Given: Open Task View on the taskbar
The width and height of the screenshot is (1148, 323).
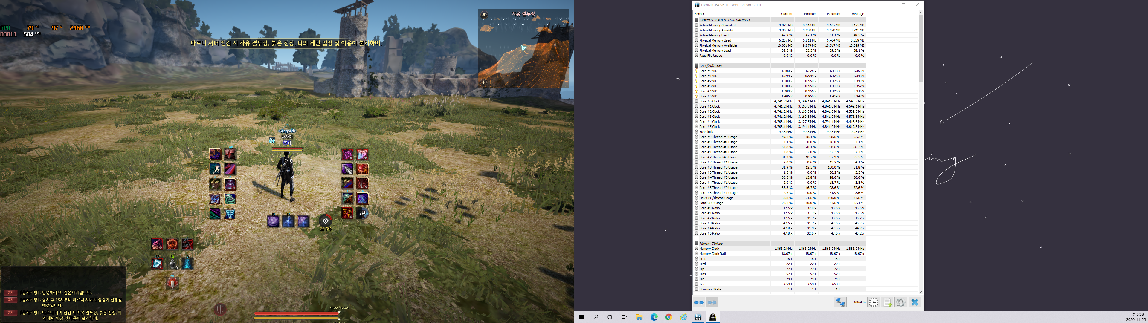Looking at the screenshot, I should point(624,317).
